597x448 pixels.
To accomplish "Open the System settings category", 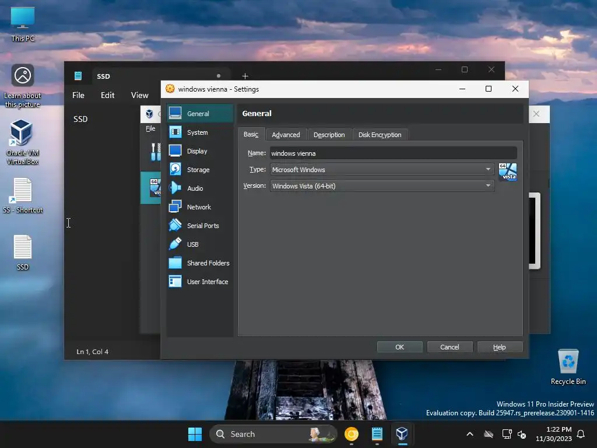I will [x=200, y=132].
